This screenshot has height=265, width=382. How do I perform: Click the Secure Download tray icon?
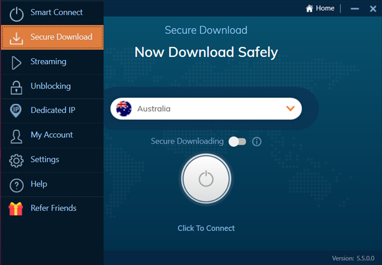click(16, 38)
